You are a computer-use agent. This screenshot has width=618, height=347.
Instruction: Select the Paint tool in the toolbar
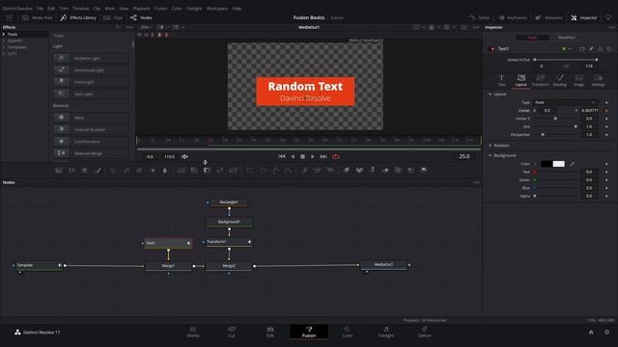98,171
